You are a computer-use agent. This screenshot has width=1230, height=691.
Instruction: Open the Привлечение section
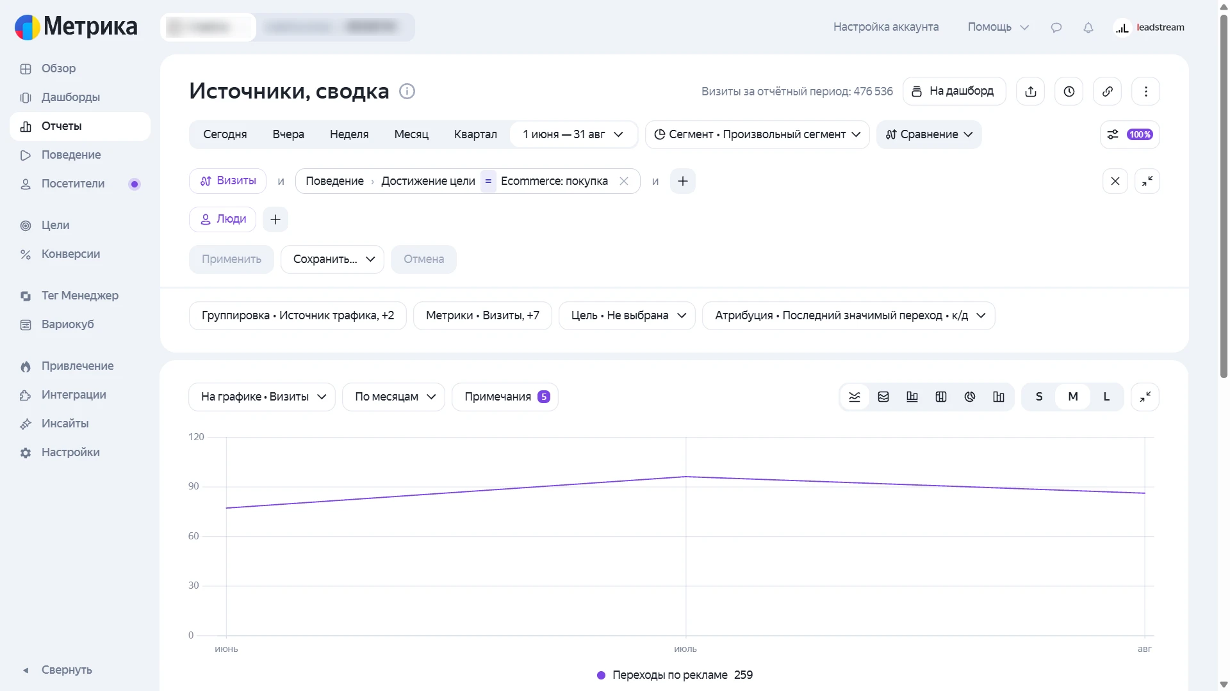[x=80, y=366]
